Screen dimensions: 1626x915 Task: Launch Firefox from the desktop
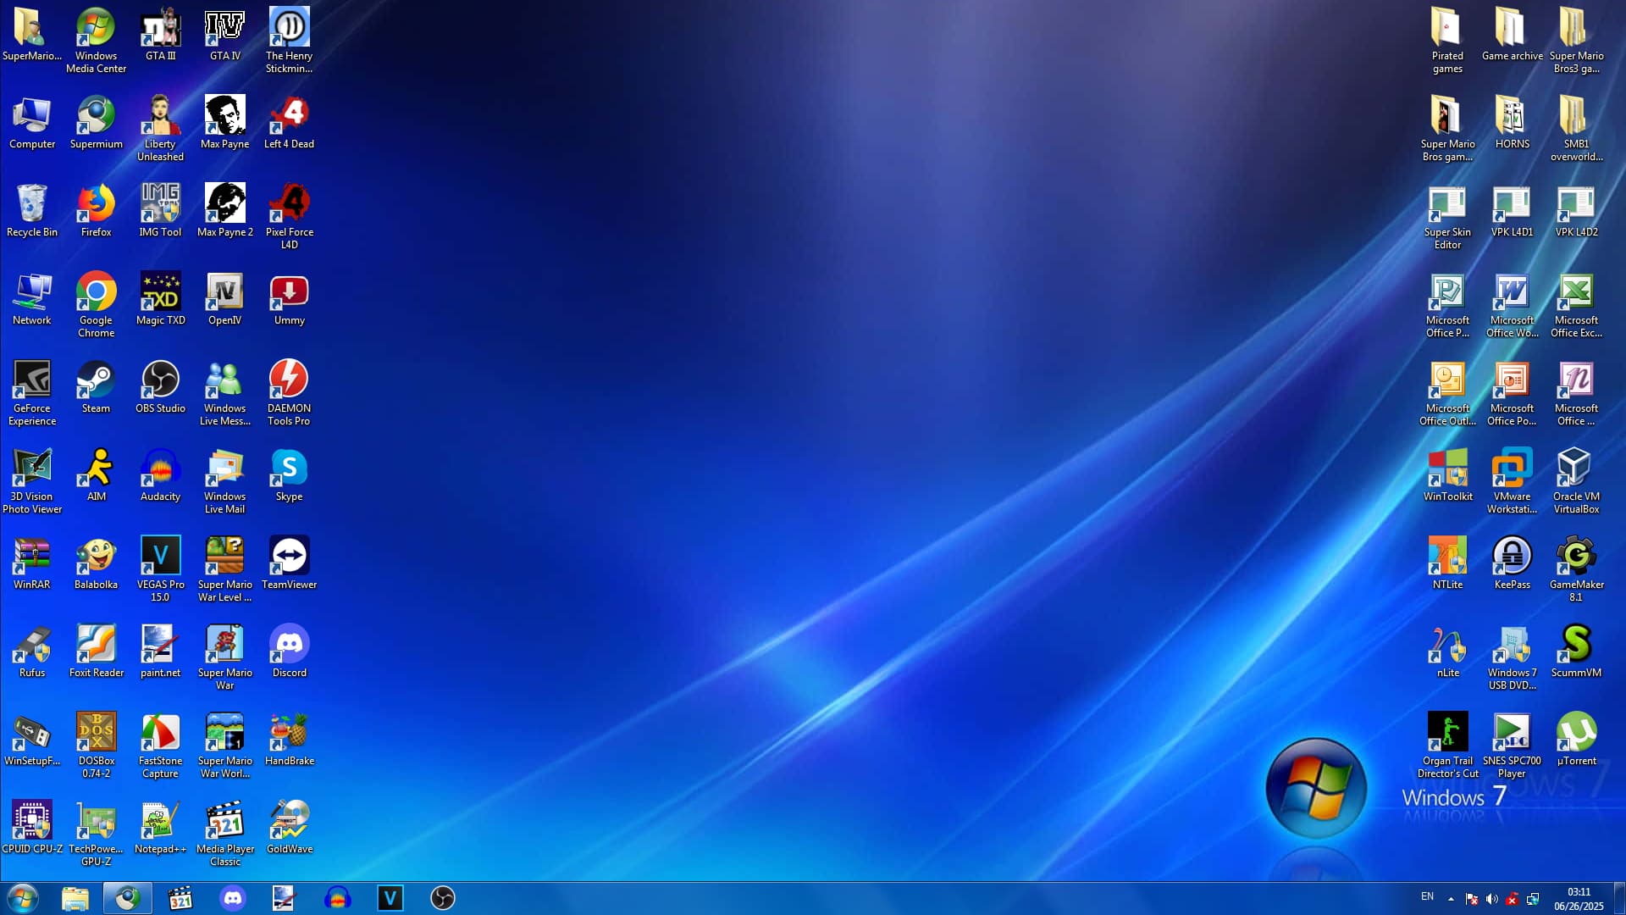(96, 211)
